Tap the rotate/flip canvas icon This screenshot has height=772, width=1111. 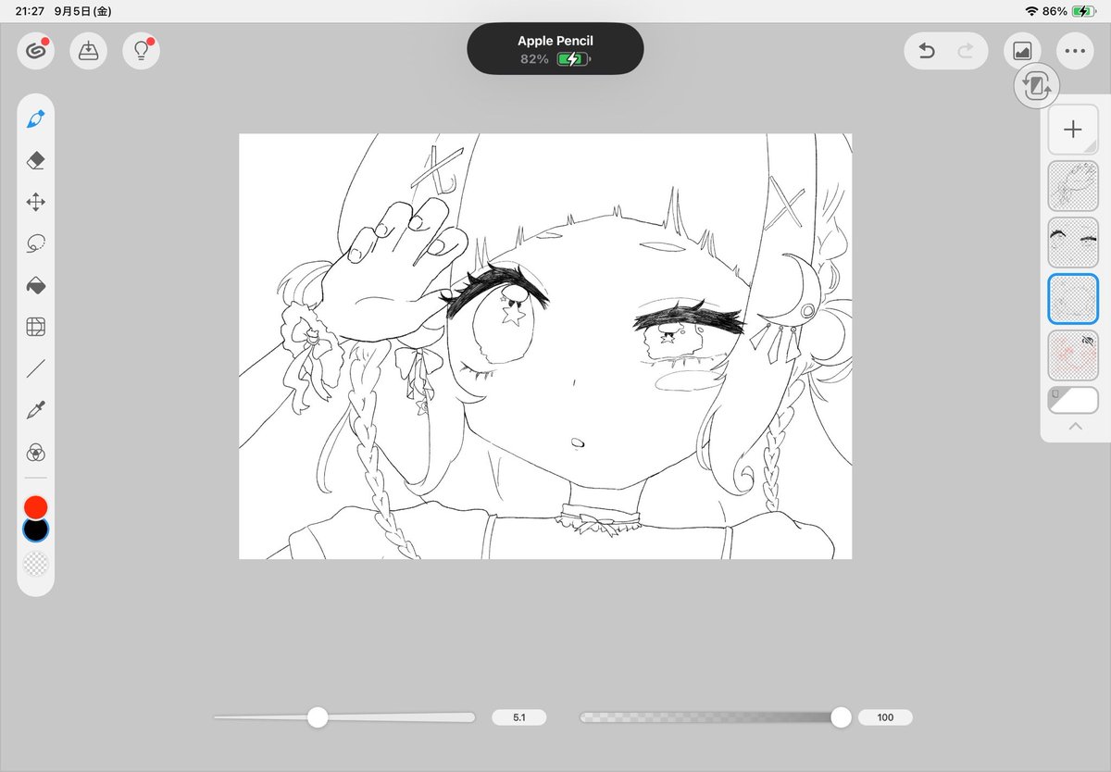[1037, 86]
